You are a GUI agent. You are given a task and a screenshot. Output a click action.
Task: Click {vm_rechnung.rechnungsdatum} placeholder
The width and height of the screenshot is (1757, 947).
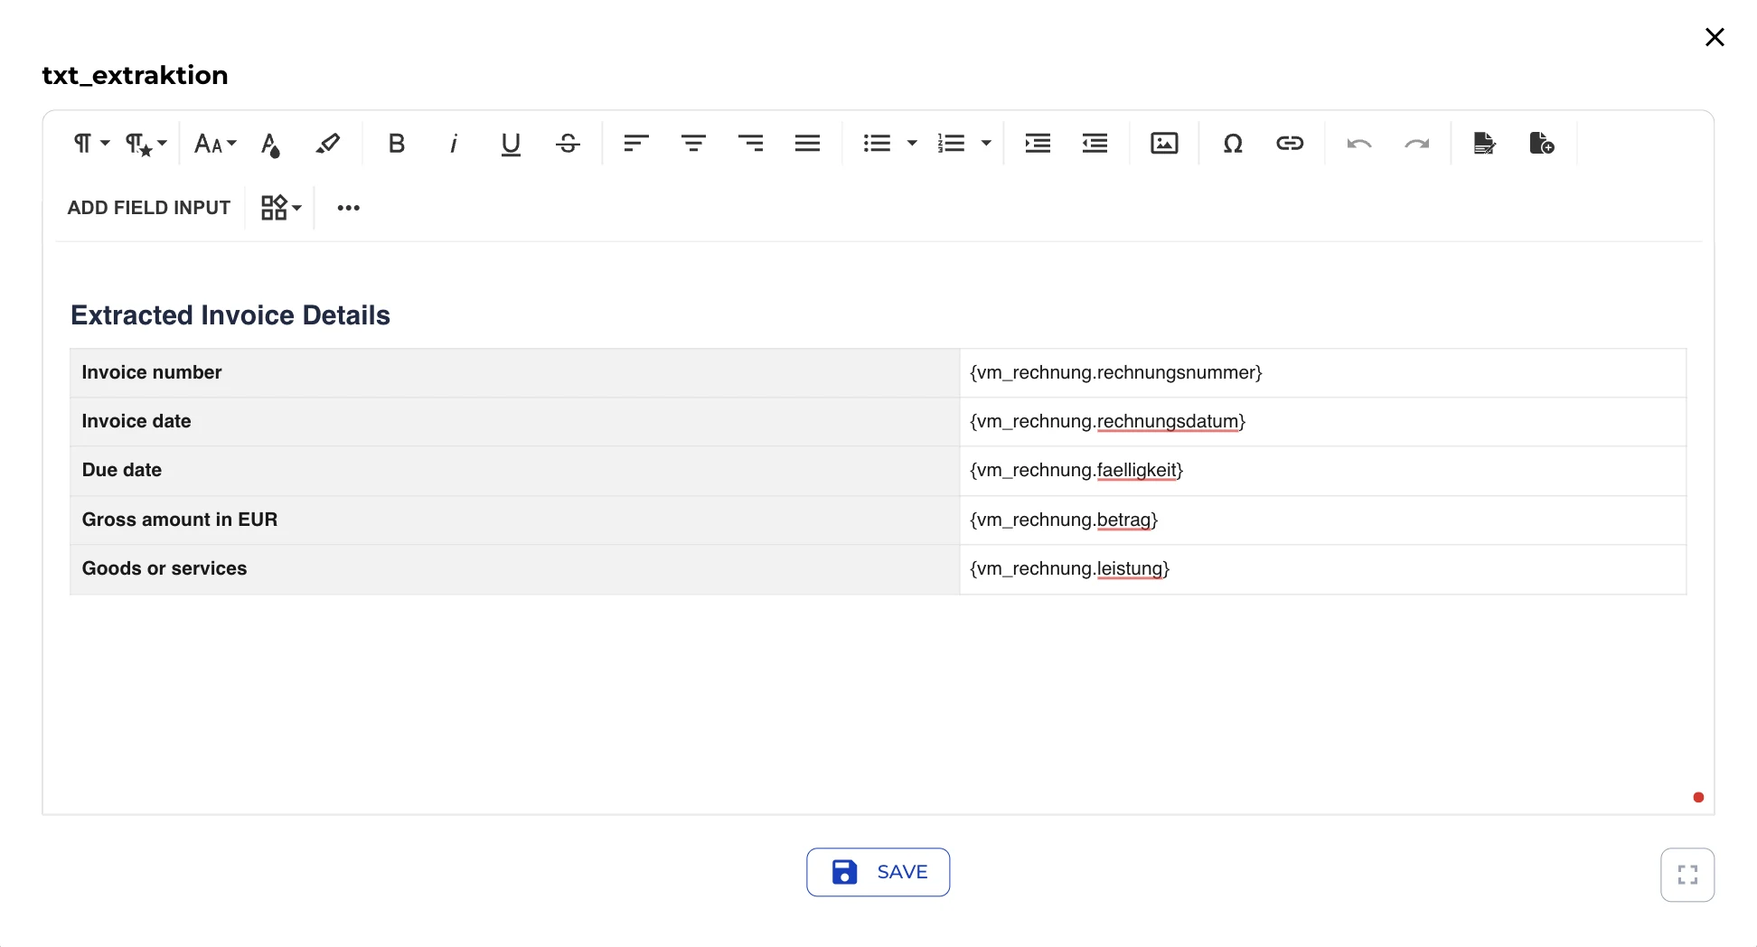(1108, 422)
